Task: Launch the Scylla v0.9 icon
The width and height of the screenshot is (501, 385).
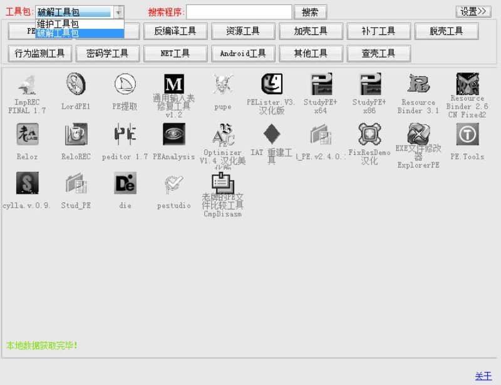Action: pos(27,183)
